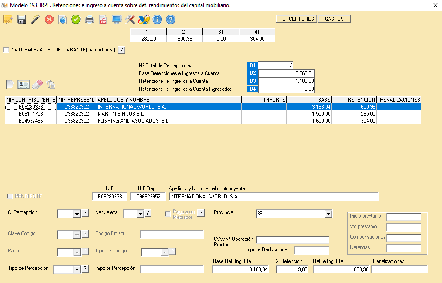Screen dimensions: 442x283
Task: Click the Nº Total de Percepciones field
Action: tap(276, 65)
